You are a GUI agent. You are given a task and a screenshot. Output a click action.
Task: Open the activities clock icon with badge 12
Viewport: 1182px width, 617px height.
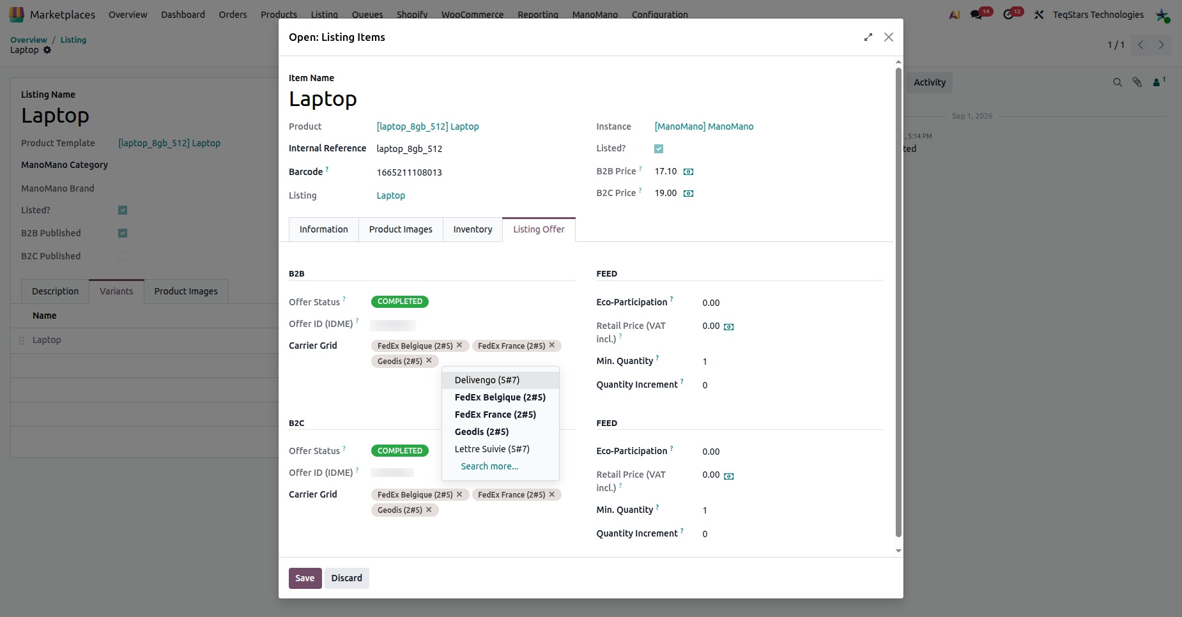(1008, 15)
